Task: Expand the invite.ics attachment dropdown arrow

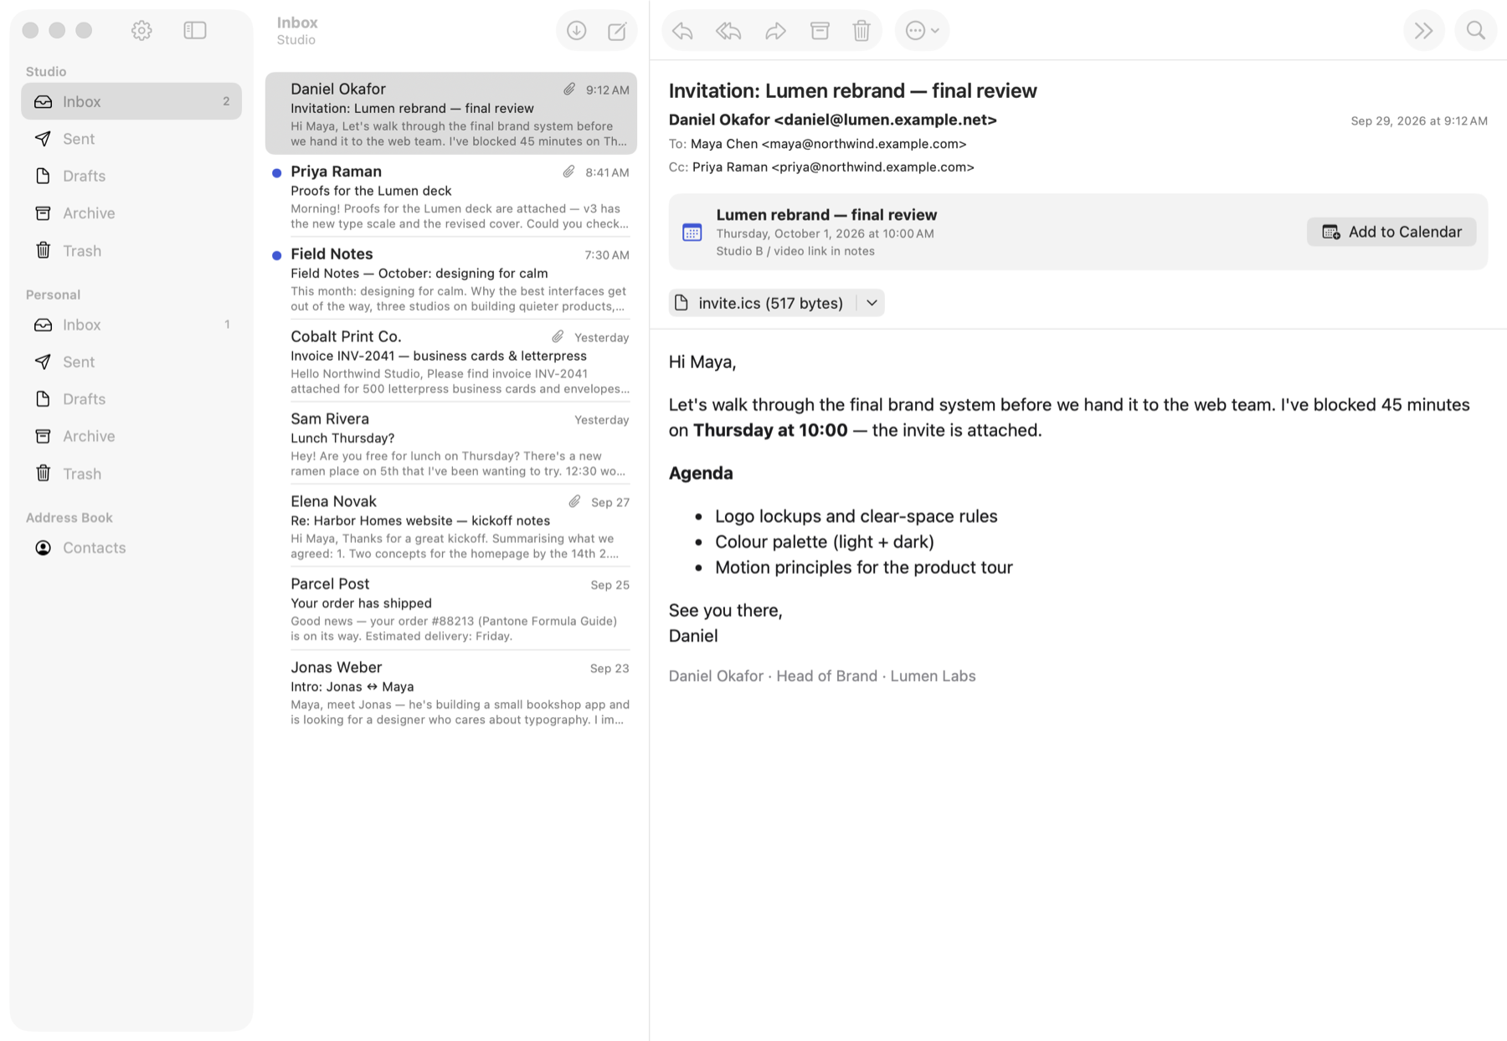Action: (x=872, y=303)
